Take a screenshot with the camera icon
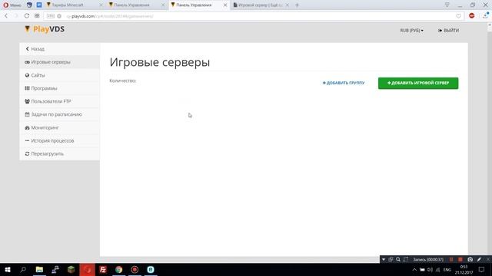492x276 pixels. pyautogui.click(x=470, y=259)
